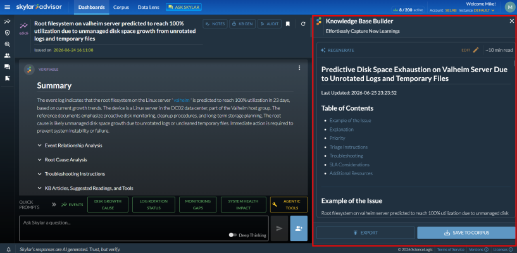Click REGENERATE in Knowledge Base Builder
Image resolution: width=517 pixels, height=253 pixels.
338,51
